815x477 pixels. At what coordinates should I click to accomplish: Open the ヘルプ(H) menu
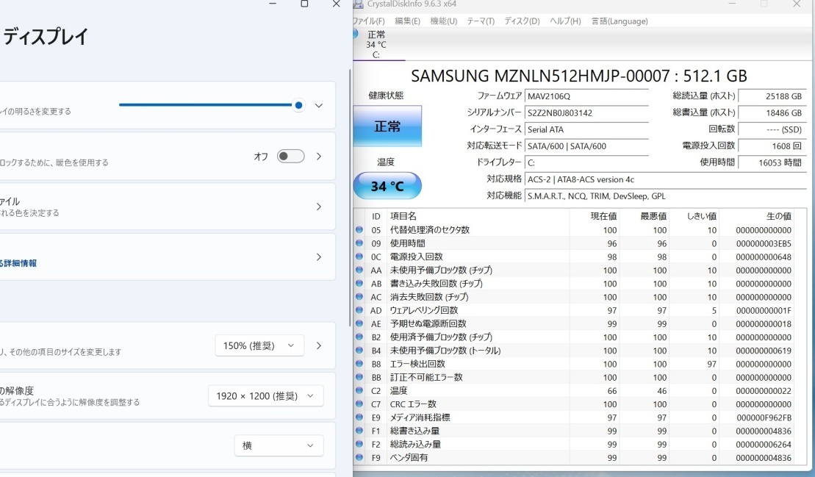[565, 21]
